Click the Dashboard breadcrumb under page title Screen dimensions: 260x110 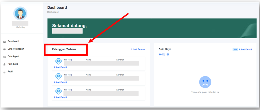coord(53,12)
